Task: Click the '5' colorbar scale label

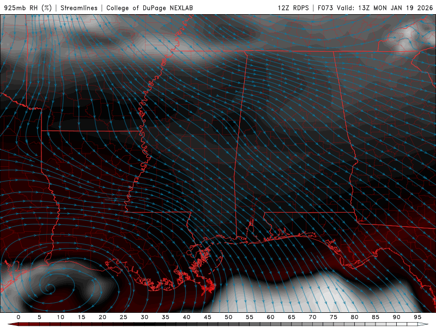Action: [x=39, y=317]
